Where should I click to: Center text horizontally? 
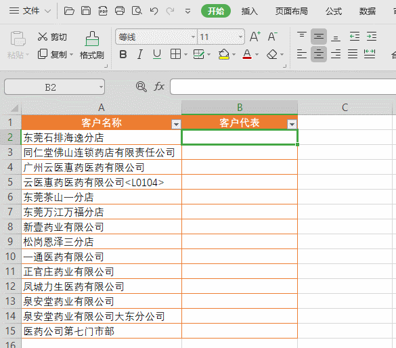point(319,53)
